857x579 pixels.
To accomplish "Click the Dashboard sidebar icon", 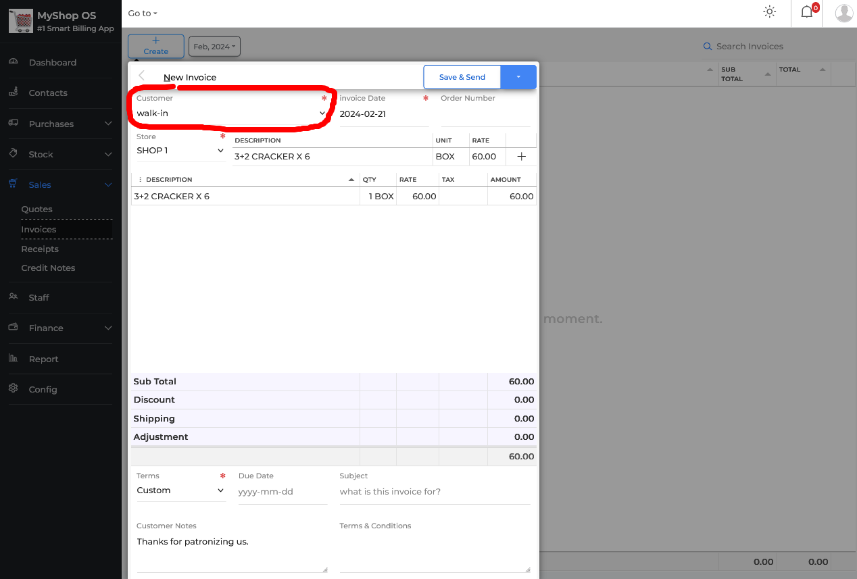I will point(13,62).
